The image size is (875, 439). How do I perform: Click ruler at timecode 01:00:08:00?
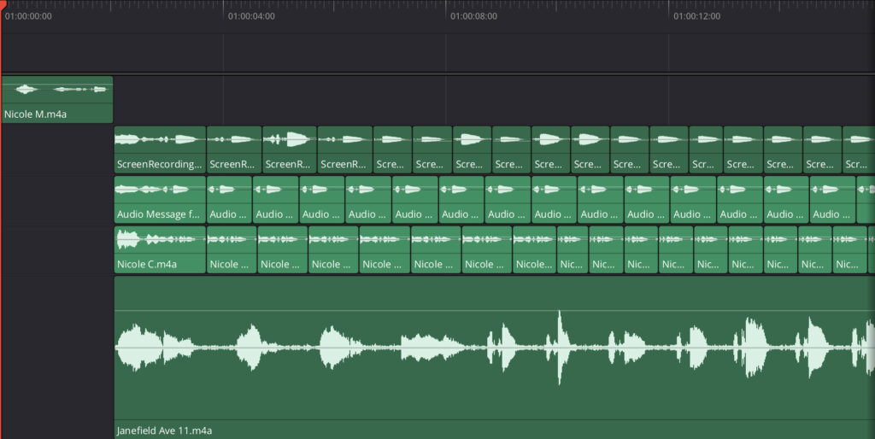coord(473,16)
